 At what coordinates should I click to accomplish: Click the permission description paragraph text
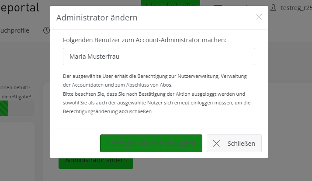[155, 80]
